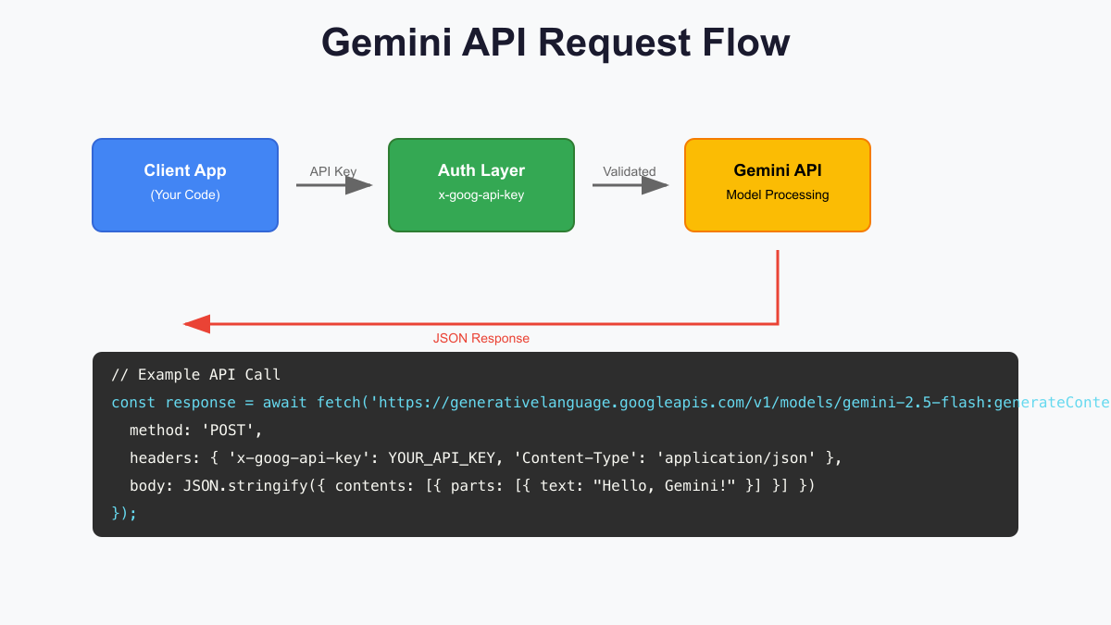
Task: Click the "(Your Code)" subtitle text
Action: (185, 195)
